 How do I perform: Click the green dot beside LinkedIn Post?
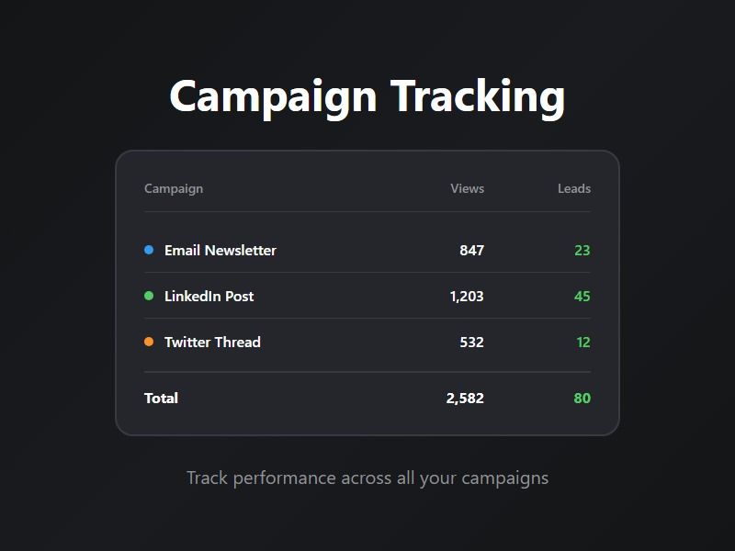[x=149, y=296]
